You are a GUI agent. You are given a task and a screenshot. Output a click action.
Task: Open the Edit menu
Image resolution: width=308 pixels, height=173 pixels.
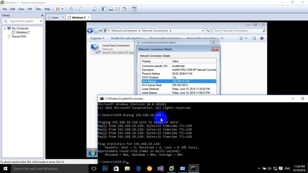[13, 9]
